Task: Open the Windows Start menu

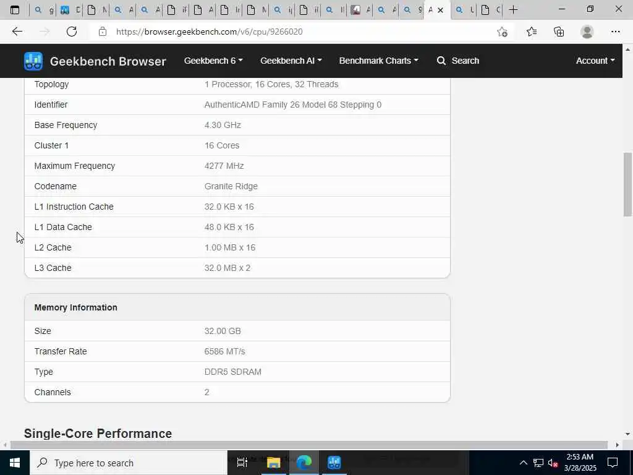Action: tap(15, 463)
